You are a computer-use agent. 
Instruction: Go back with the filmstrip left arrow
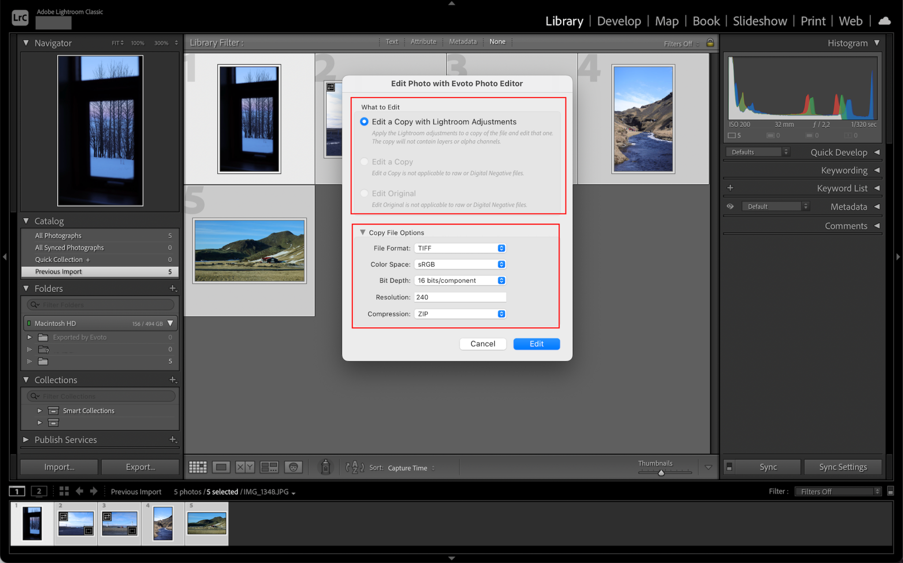click(x=79, y=491)
